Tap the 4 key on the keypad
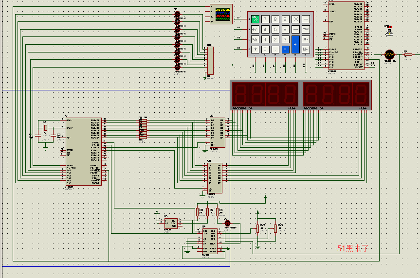420x278 pixels. [265, 30]
